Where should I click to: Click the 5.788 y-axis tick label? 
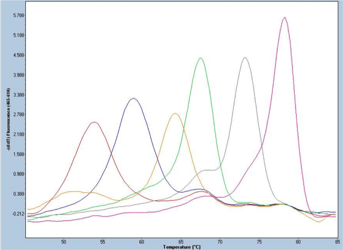18,15
